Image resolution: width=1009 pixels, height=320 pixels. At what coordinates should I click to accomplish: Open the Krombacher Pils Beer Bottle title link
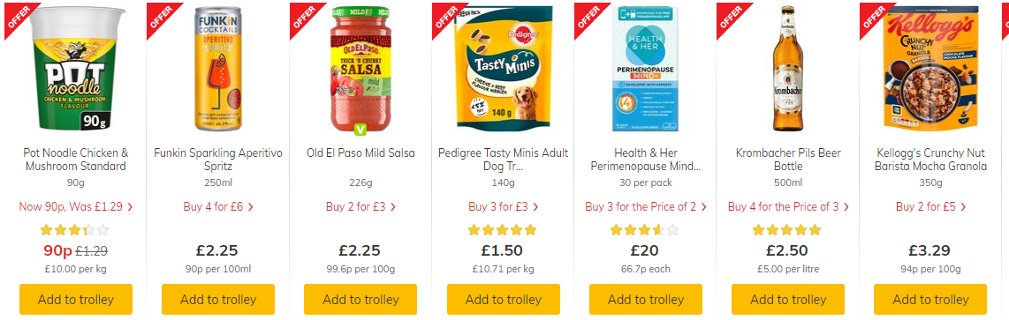click(x=788, y=160)
